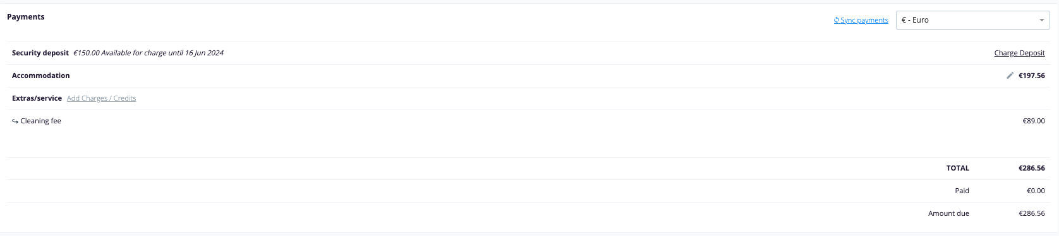Click the TOTAL amount €286.56

click(1031, 168)
